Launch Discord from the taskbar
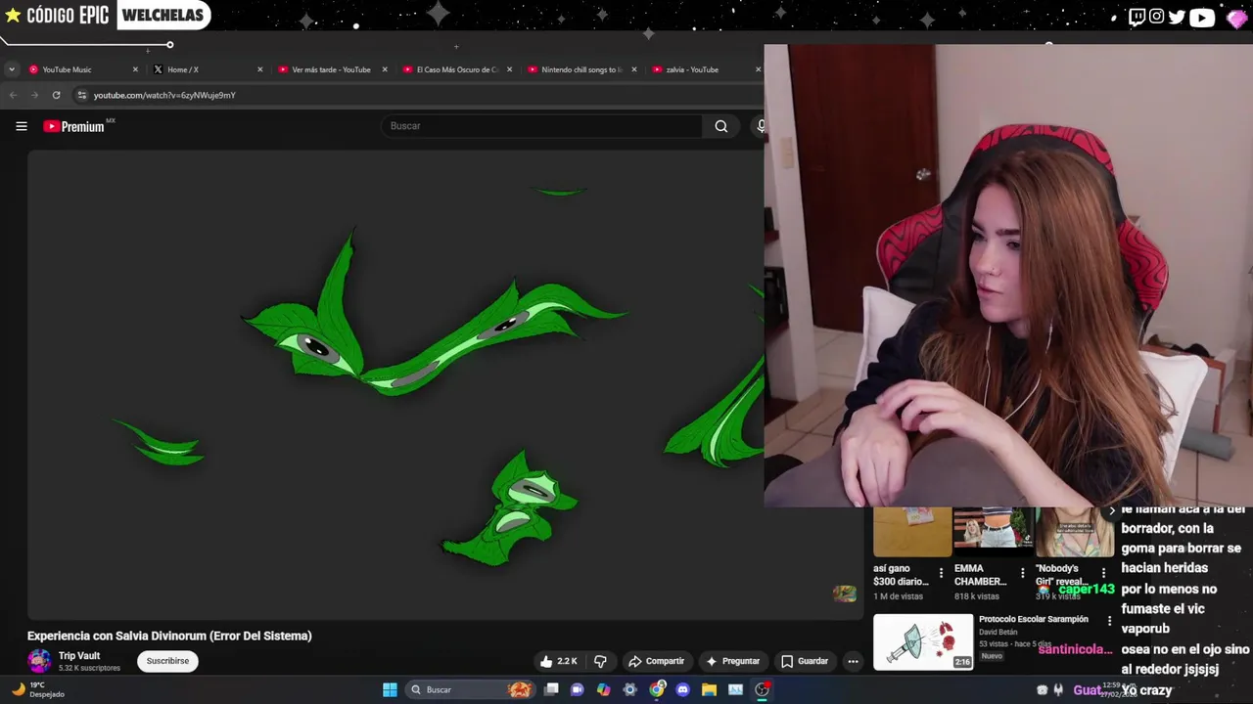1253x704 pixels. pos(683,689)
